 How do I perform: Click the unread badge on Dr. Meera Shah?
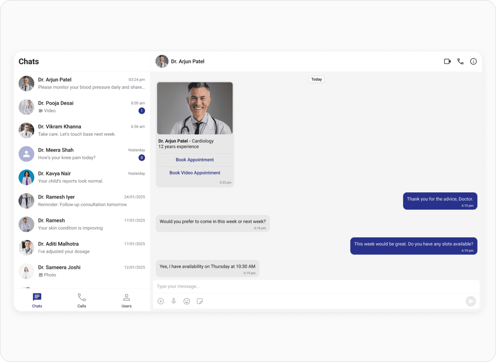click(142, 158)
